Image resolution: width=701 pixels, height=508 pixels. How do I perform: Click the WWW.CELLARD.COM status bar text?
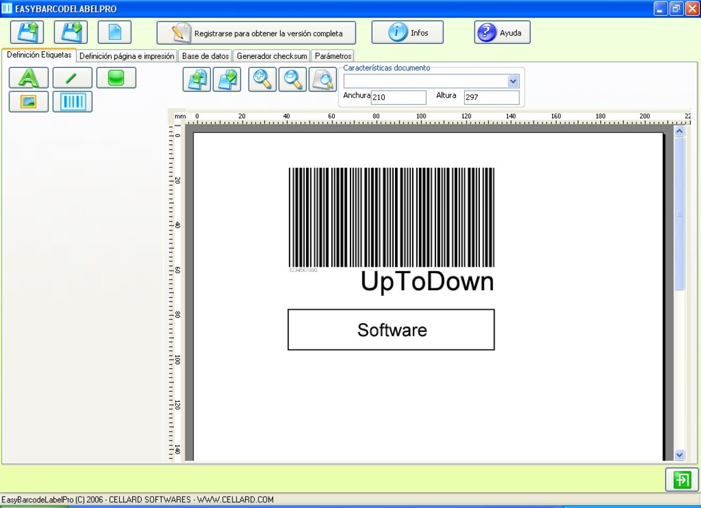[x=235, y=500]
